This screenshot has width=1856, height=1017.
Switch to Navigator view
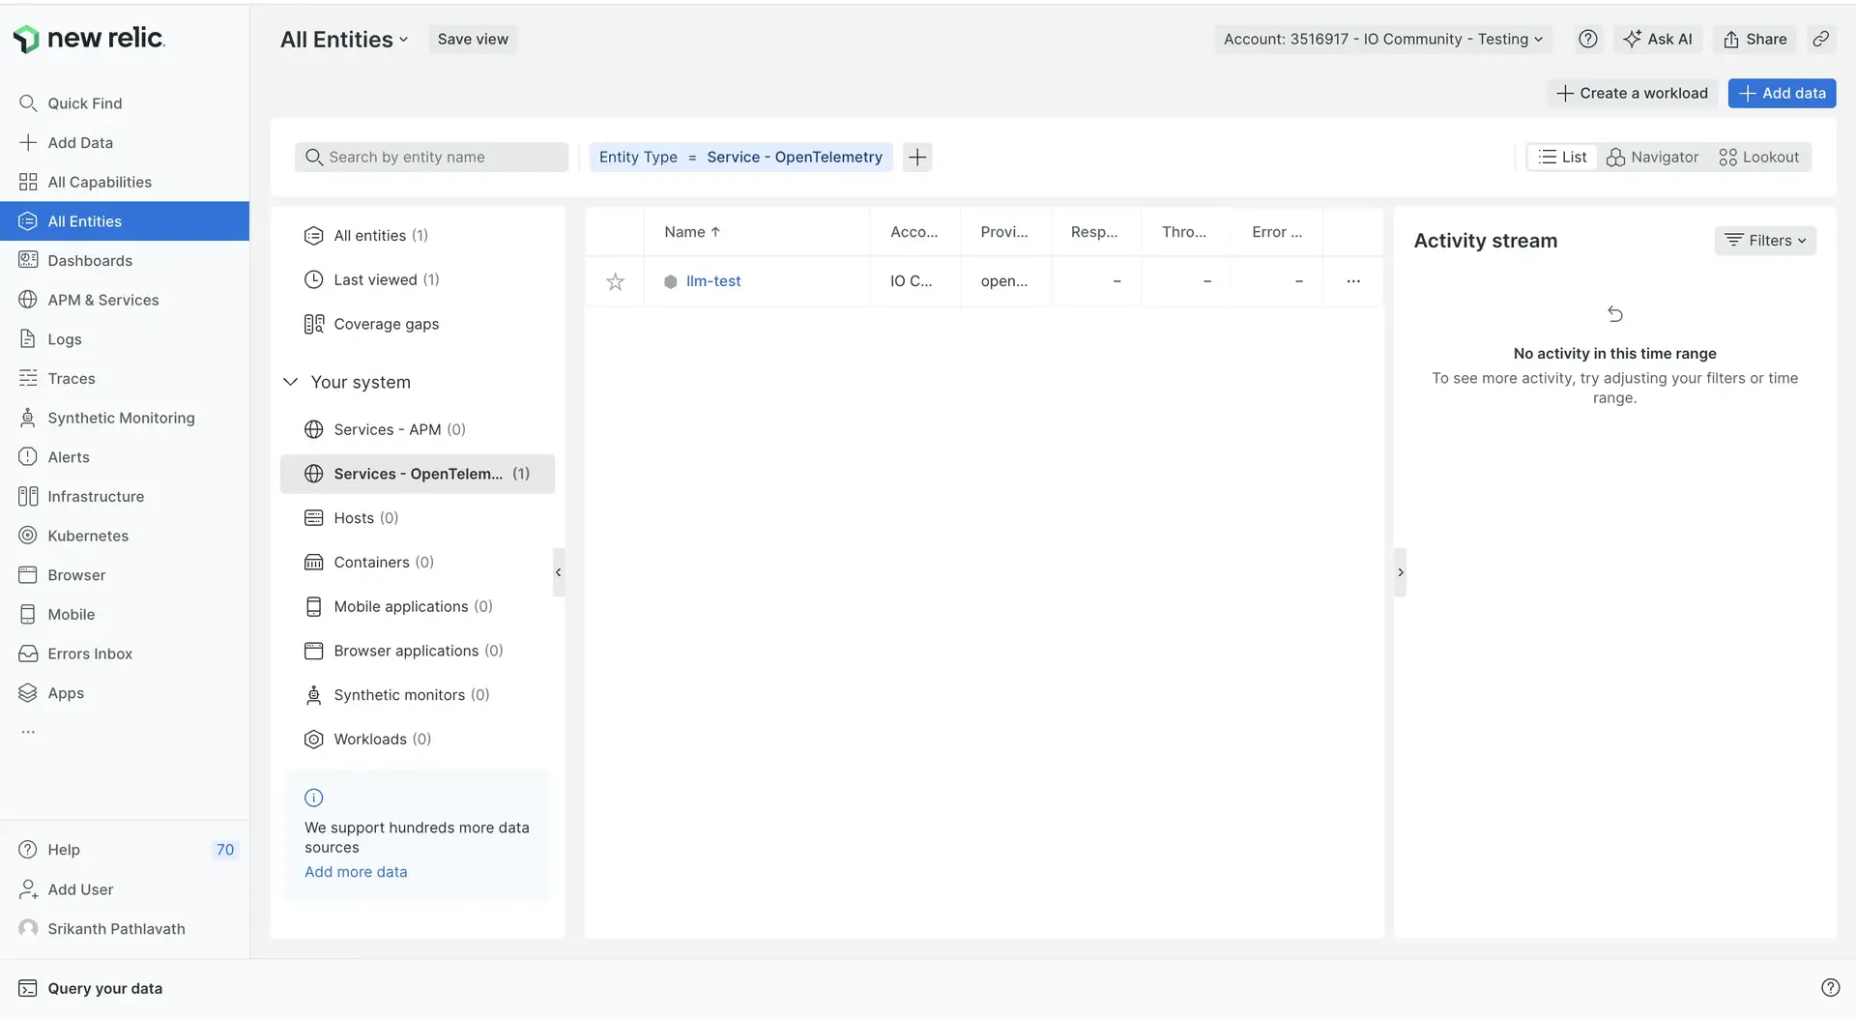coord(1652,157)
